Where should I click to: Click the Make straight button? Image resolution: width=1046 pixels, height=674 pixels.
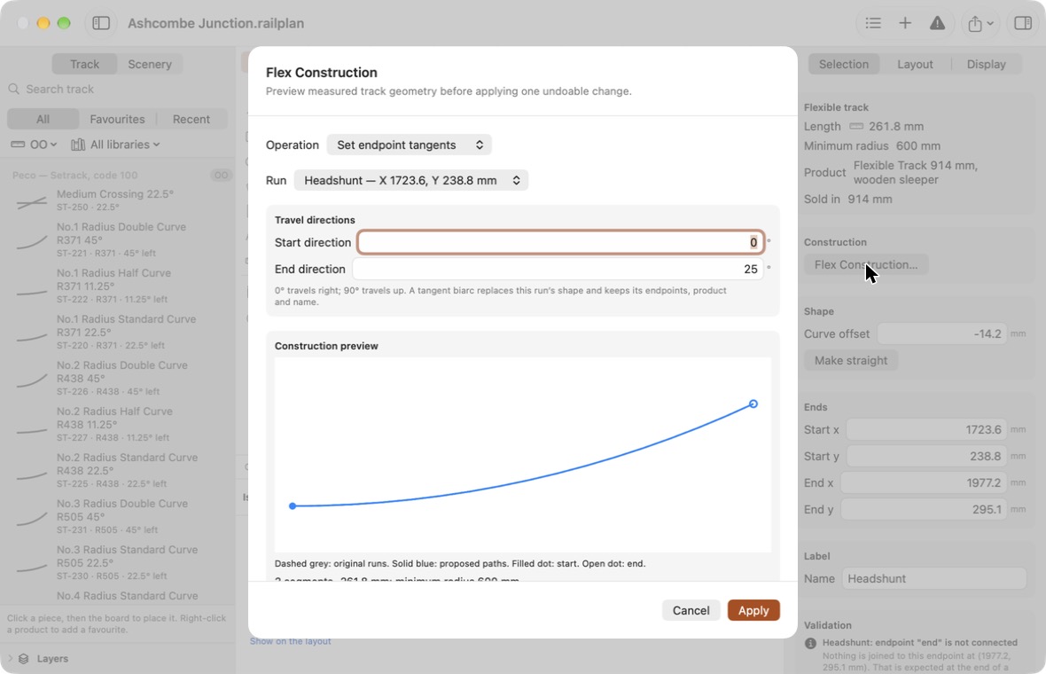pyautogui.click(x=851, y=360)
